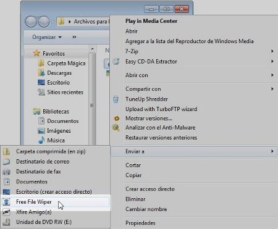Image resolution: width=278 pixels, height=229 pixels.
Task: Minimize the Explorer window
Action: click(151, 9)
